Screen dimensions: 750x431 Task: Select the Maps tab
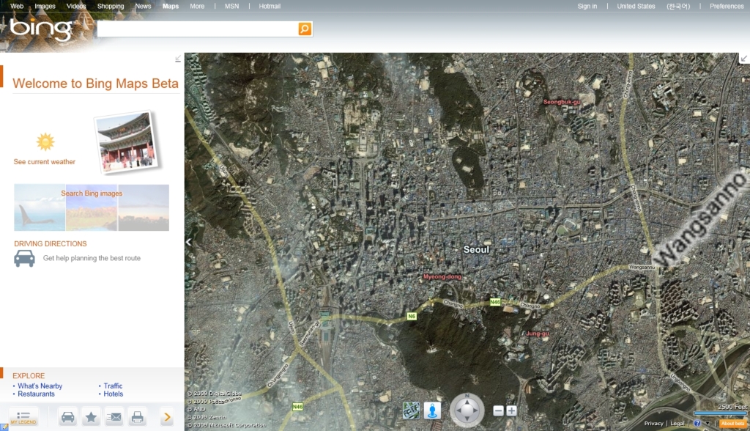[170, 6]
